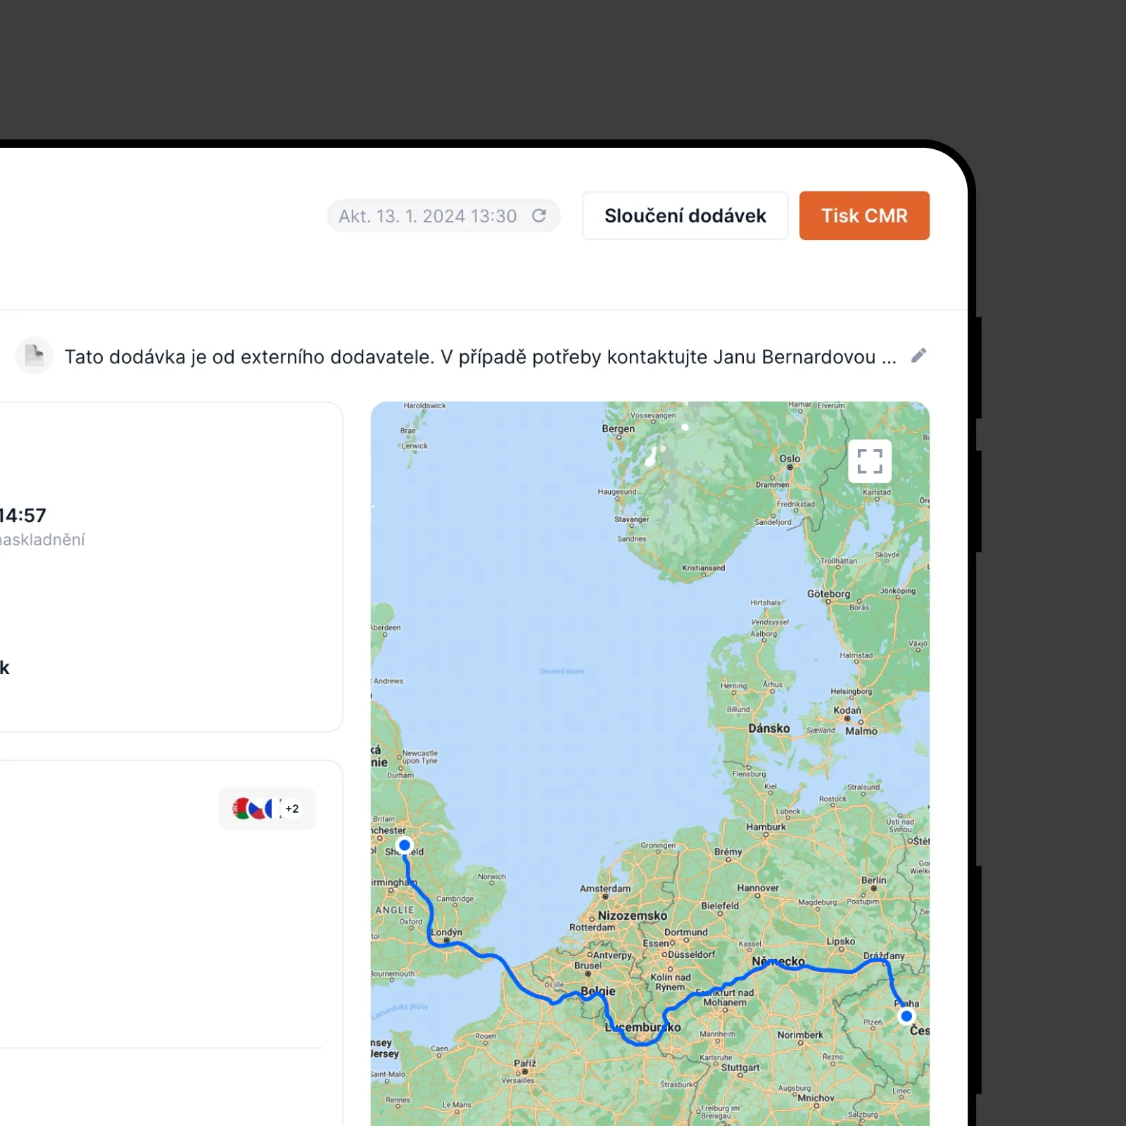1126x1126 pixels.
Task: Click the Czech flag icon
Action: [x=258, y=809]
